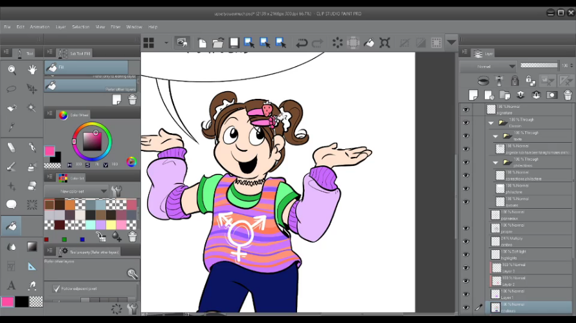576x323 pixels.
Task: Open the Color Wheel panel menu icon
Action: (50, 114)
